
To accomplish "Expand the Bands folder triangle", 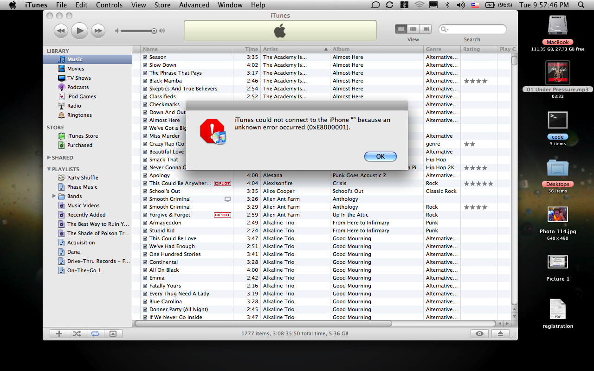I will (54, 196).
